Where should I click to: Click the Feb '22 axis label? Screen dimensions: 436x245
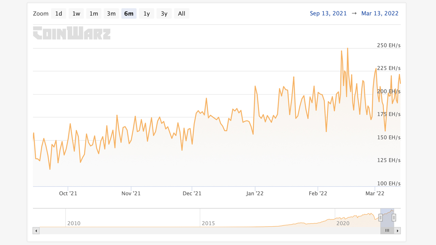(318, 194)
